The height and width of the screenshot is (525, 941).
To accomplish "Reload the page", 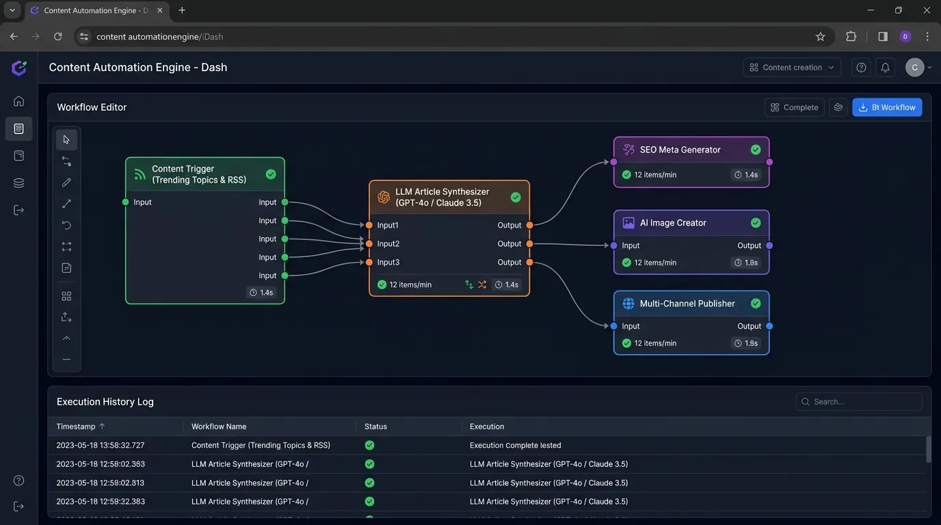I will [58, 37].
